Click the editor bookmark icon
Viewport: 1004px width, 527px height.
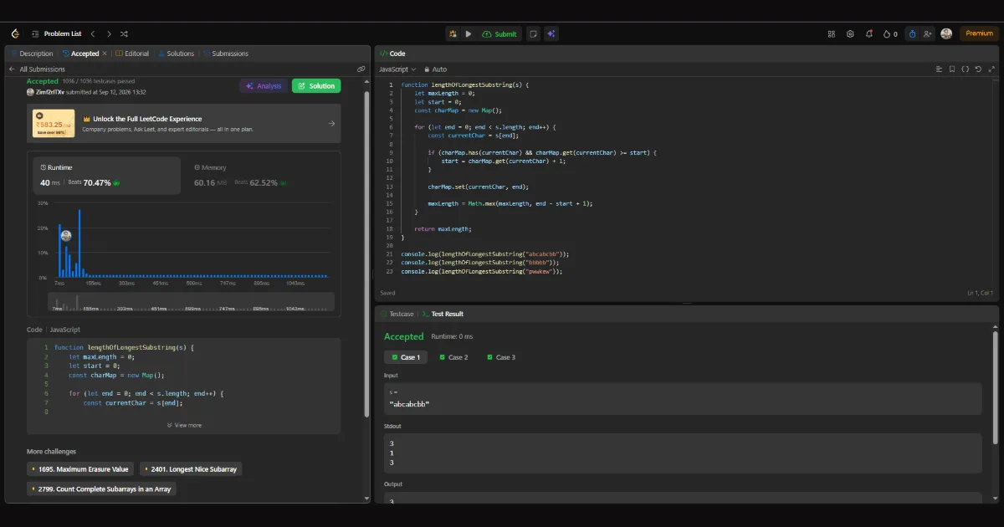click(x=952, y=69)
